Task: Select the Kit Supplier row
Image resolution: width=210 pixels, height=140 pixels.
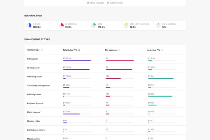Action: pos(33,58)
